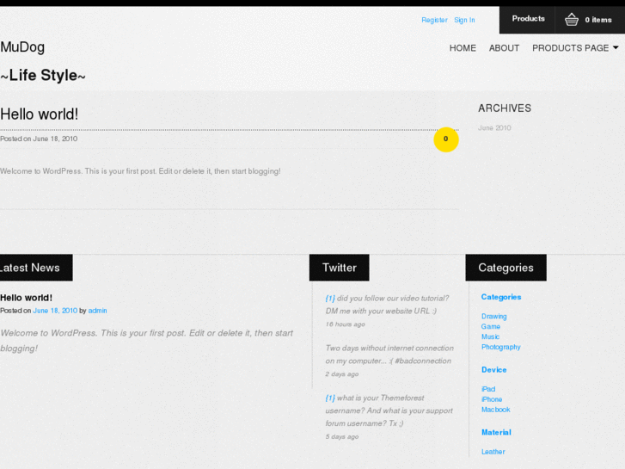The image size is (625, 469).
Task: Go to the HOME menu item
Action: point(463,48)
